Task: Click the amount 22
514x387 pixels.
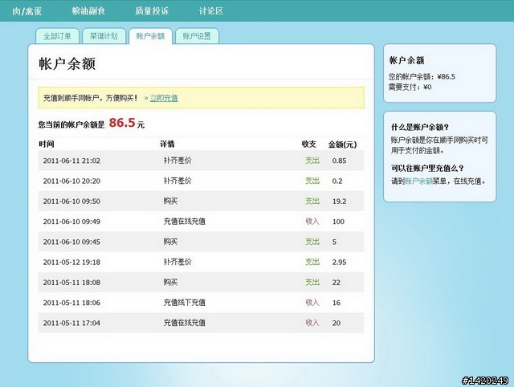Action: point(337,283)
